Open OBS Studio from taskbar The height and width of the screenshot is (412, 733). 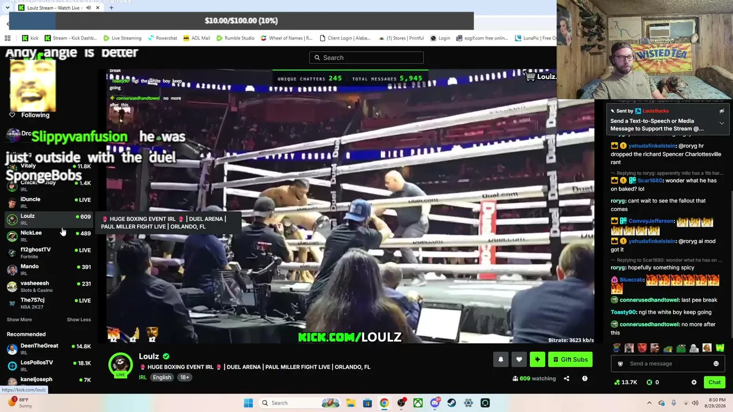click(401, 403)
